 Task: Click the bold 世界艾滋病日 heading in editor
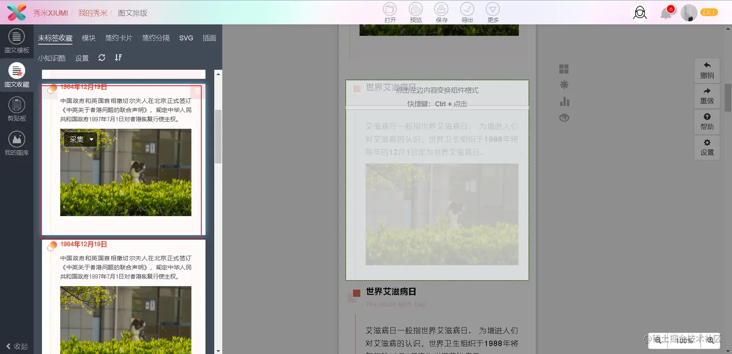391,292
